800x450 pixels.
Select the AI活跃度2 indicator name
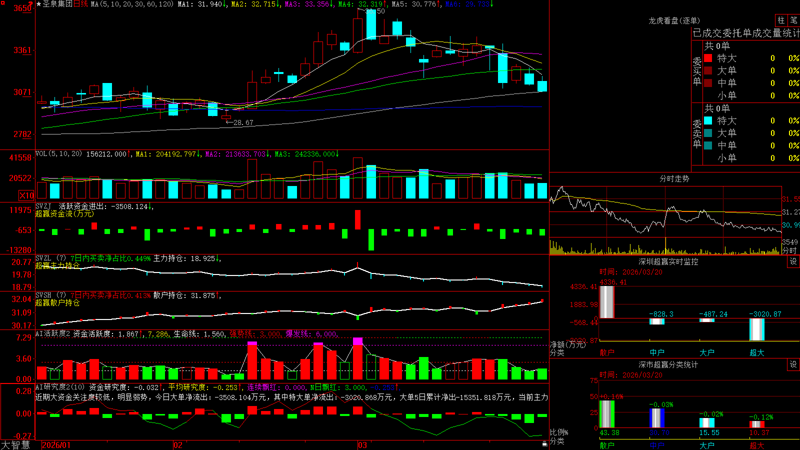(52, 333)
